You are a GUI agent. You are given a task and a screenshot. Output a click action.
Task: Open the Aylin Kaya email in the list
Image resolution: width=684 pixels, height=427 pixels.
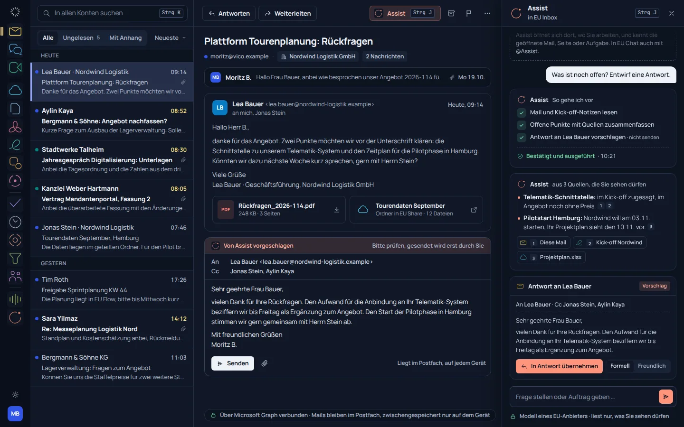(112, 121)
